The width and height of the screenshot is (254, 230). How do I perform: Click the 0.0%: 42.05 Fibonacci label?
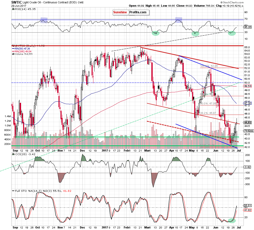pyautogui.click(x=208, y=145)
